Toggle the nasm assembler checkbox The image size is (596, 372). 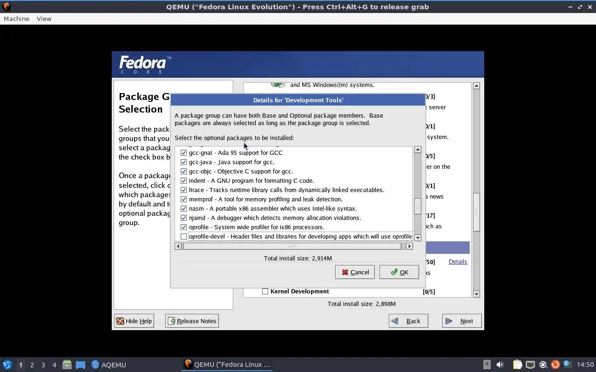coord(183,208)
